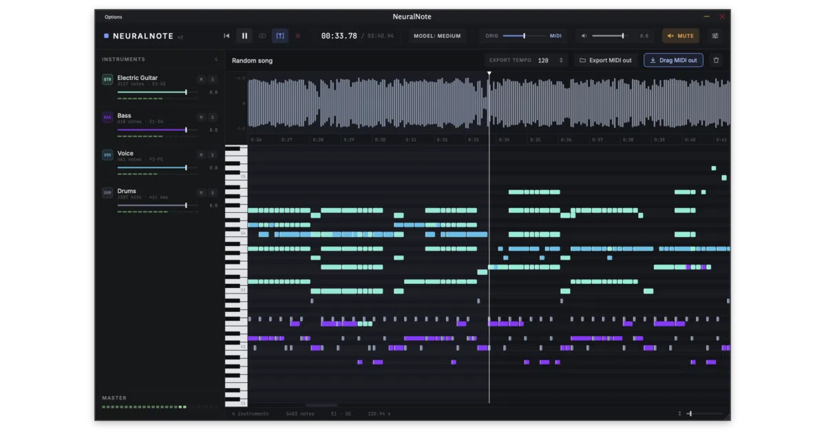
Task: Click the 00:33.78 playback time display
Action: point(339,36)
